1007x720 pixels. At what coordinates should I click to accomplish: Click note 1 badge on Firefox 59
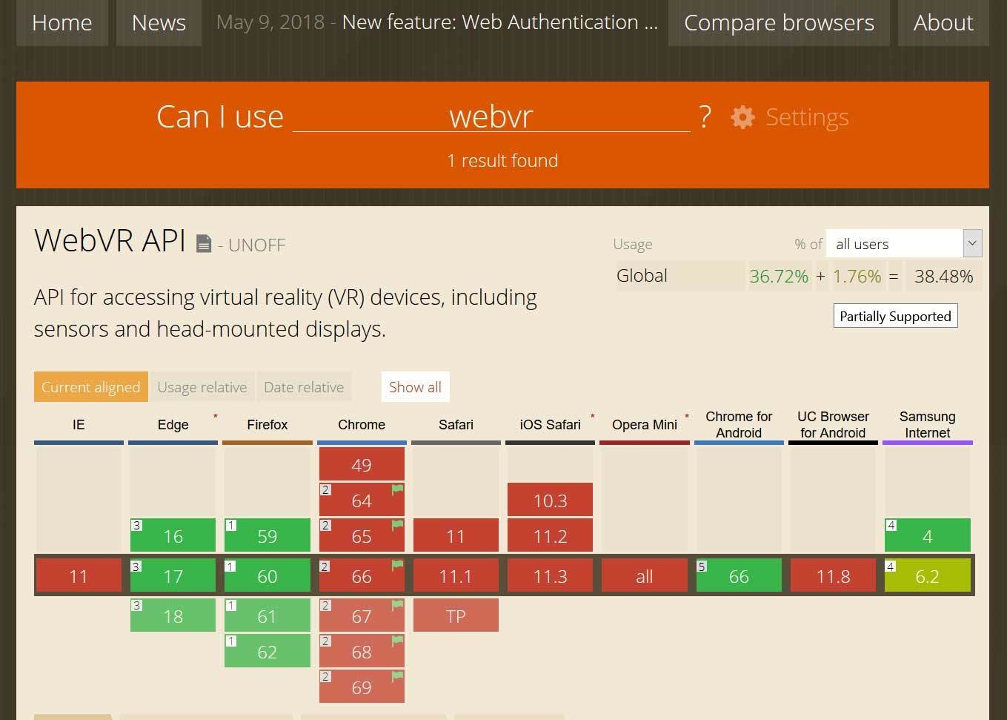[x=230, y=525]
